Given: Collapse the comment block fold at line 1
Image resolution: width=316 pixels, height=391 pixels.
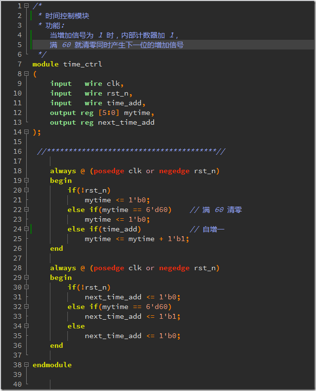Looking at the screenshot, I should [27, 6].
